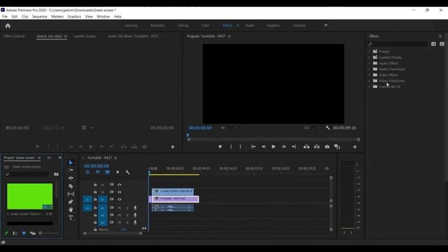This screenshot has width=448, height=252.
Task: Toggle lock on V3 track
Action: pos(95,185)
